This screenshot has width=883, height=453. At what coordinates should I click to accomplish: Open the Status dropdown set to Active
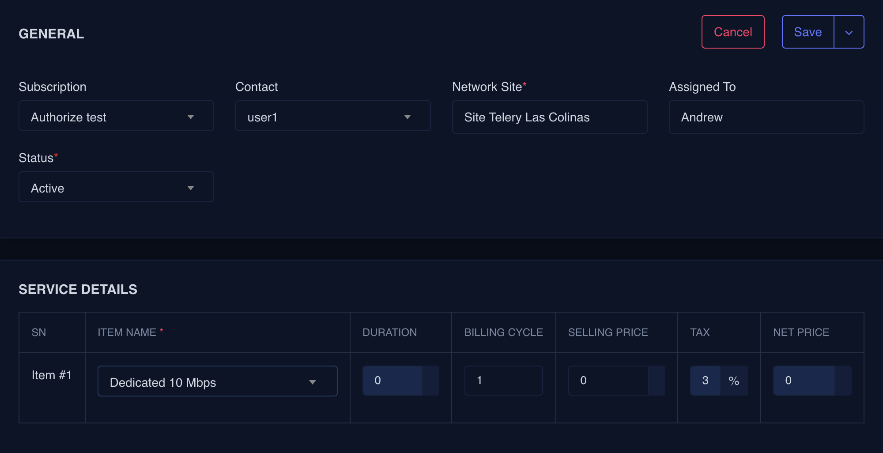(x=116, y=188)
